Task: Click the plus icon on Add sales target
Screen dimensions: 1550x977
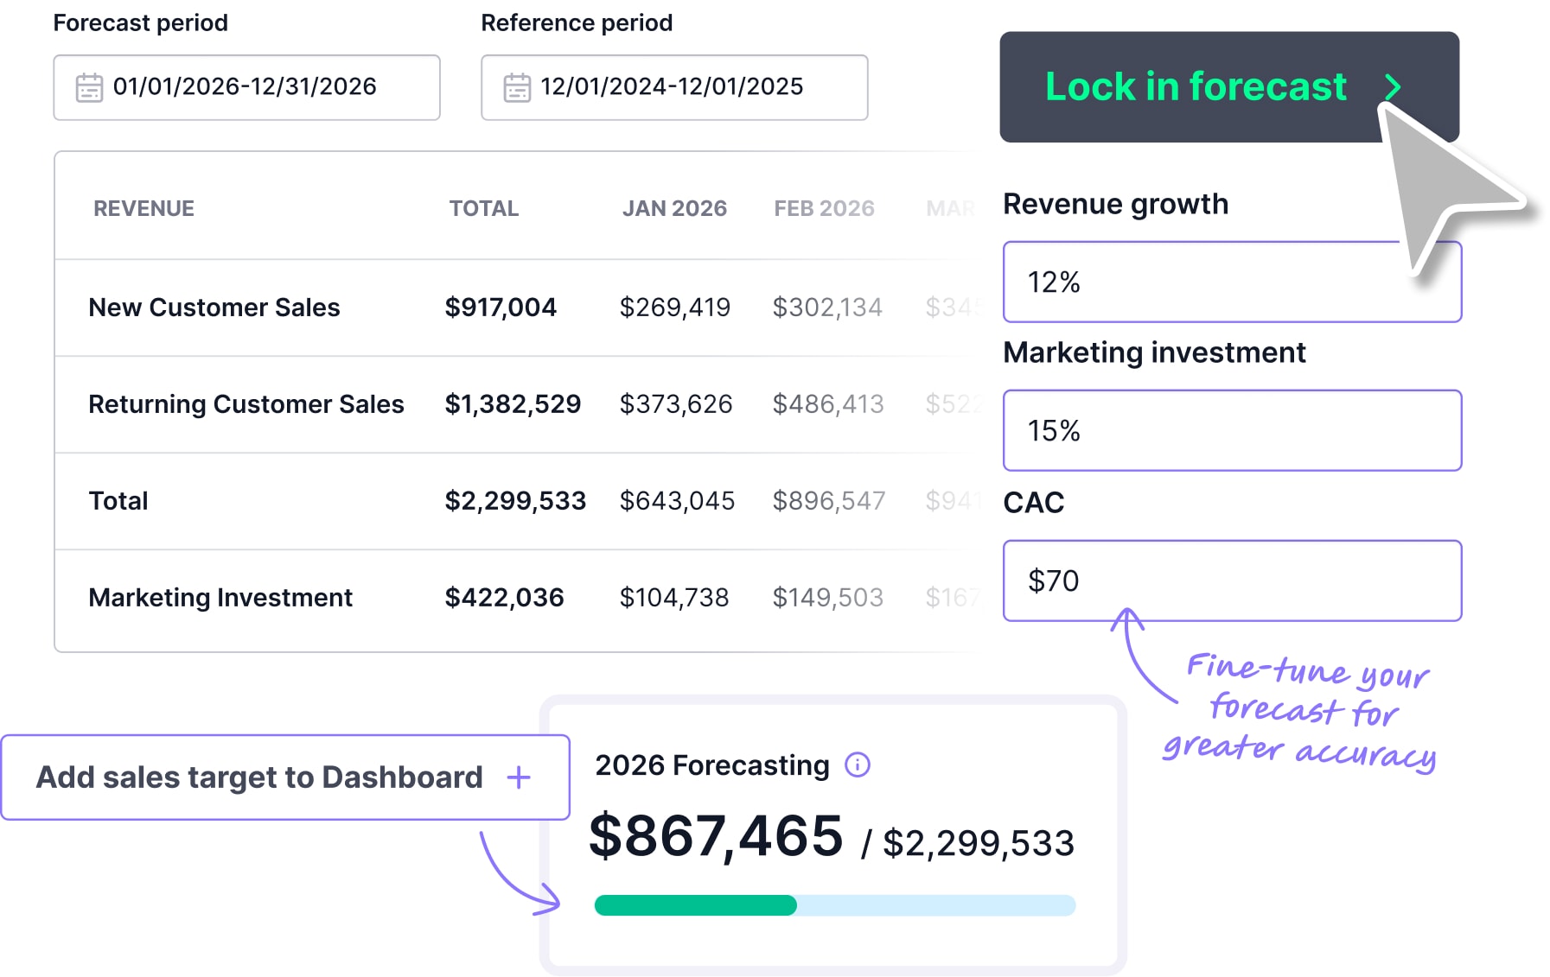Action: pos(519,777)
